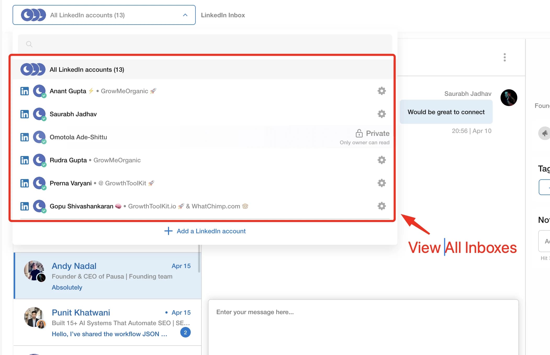Click Saurabh Jadhav's profile photo

[x=509, y=97]
